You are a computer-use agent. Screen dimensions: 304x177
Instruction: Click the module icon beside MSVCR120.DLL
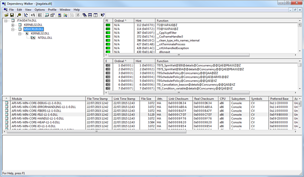20,29
